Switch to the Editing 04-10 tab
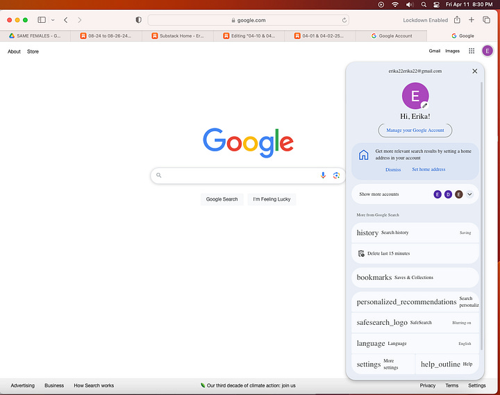The image size is (500, 395). point(249,35)
